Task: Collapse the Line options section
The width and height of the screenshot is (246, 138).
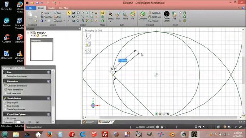Action: [x=49, y=72]
